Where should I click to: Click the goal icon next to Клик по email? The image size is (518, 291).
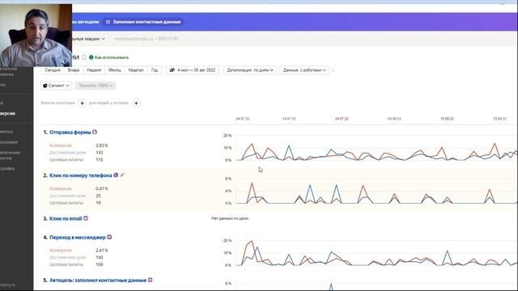pyautogui.click(x=86, y=218)
